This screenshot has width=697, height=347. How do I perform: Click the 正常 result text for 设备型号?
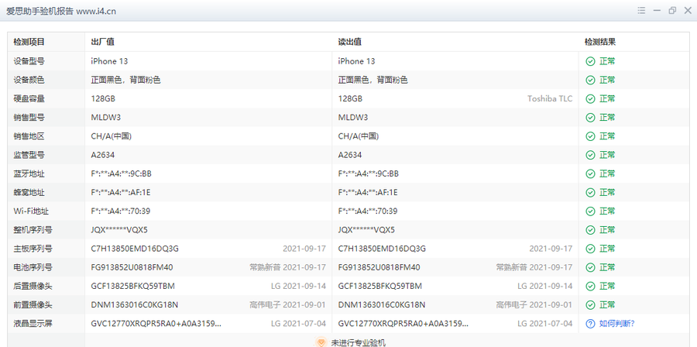(x=607, y=61)
